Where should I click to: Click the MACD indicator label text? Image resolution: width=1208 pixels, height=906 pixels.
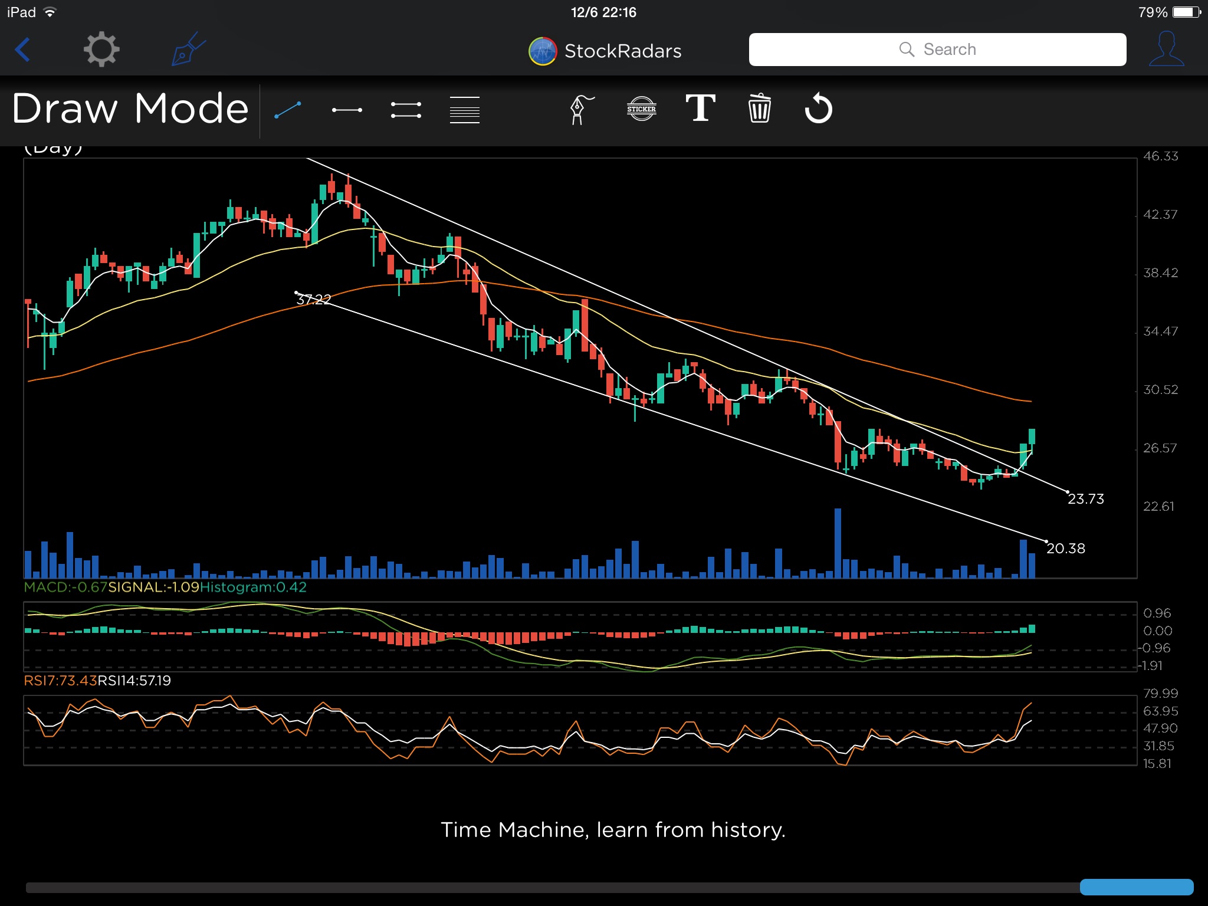coord(65,587)
